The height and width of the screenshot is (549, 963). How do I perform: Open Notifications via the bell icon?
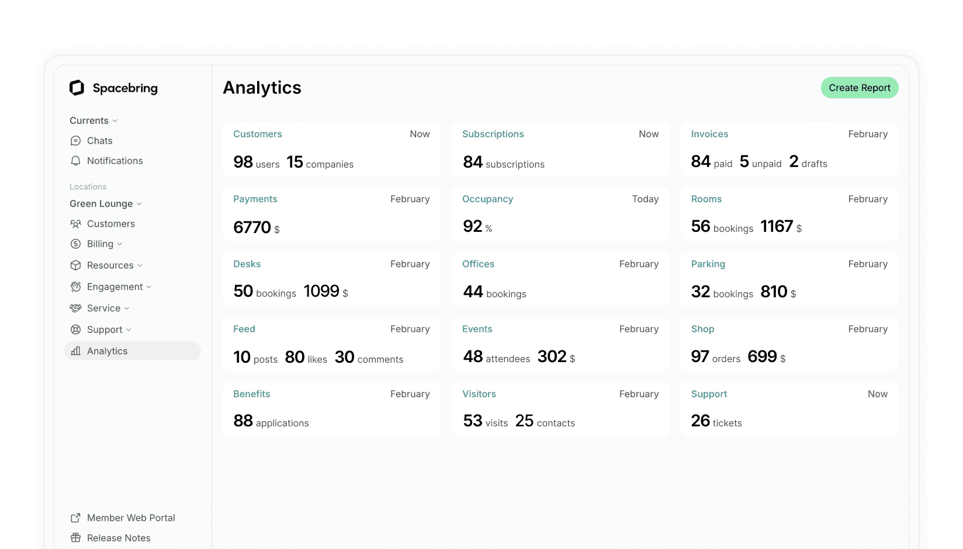click(76, 161)
